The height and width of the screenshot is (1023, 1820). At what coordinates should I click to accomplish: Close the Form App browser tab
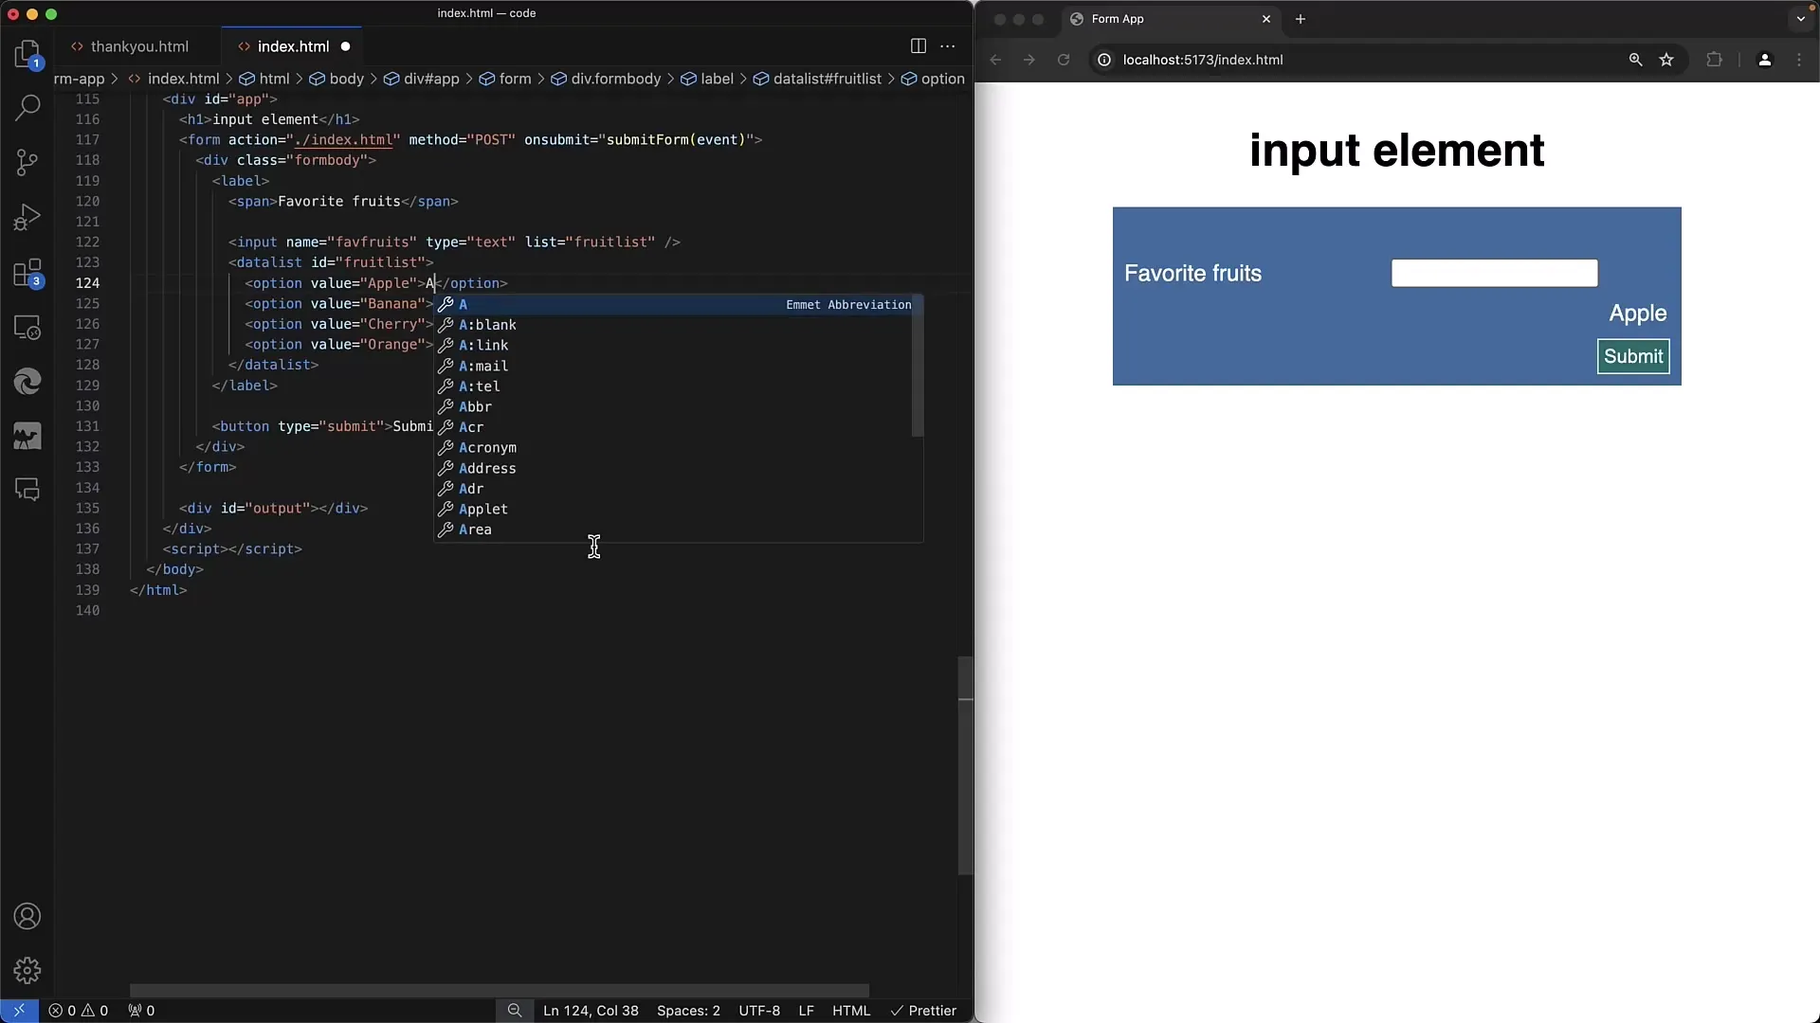1265,19
